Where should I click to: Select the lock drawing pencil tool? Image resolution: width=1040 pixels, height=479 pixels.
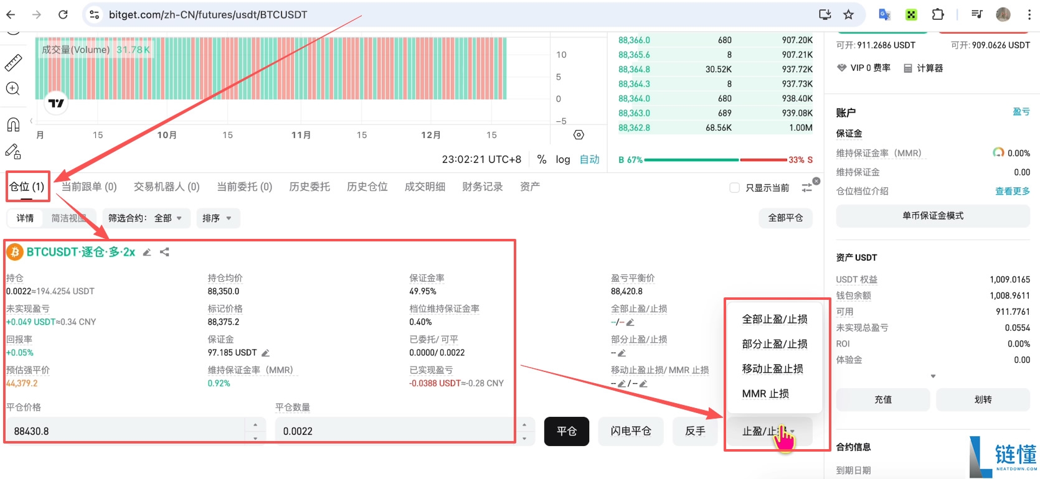click(x=13, y=151)
